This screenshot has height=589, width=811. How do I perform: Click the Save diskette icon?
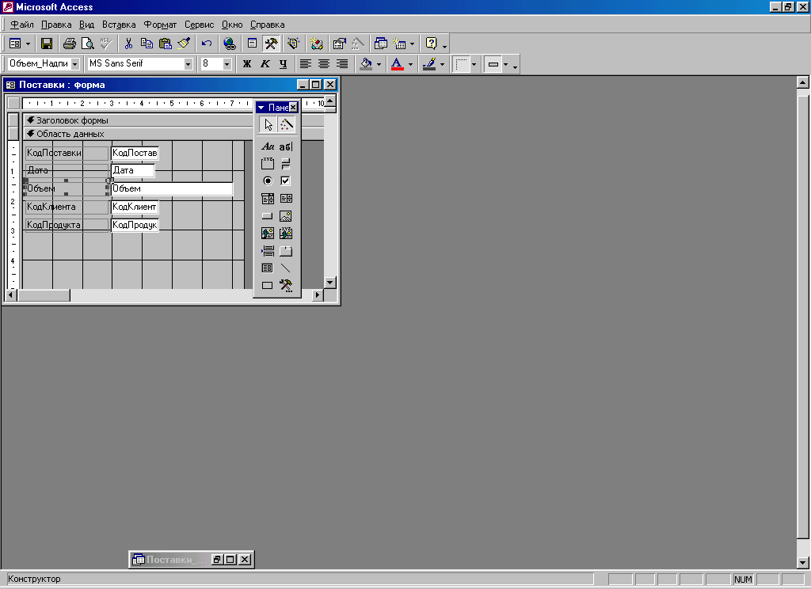pyautogui.click(x=47, y=44)
